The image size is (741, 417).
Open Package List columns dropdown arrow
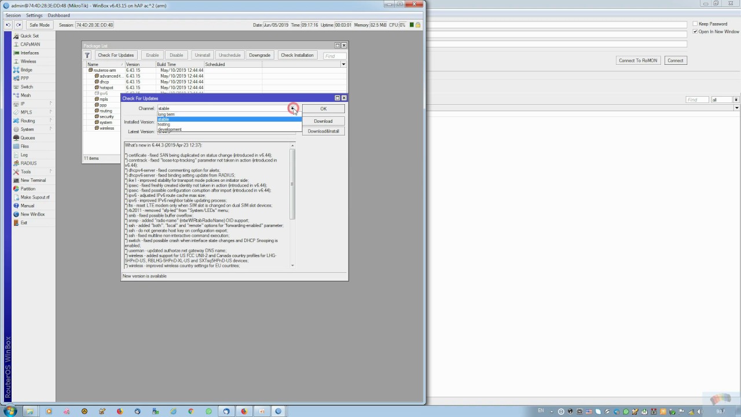click(x=343, y=64)
